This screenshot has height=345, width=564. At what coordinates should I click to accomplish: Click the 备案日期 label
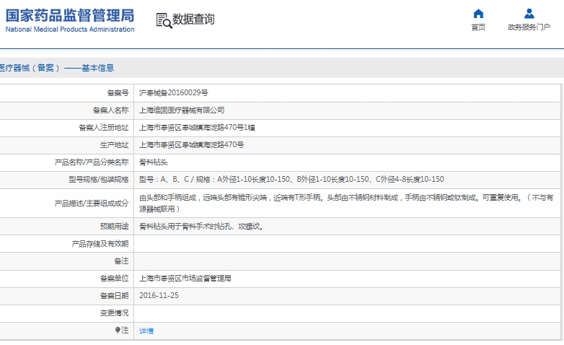coord(114,296)
